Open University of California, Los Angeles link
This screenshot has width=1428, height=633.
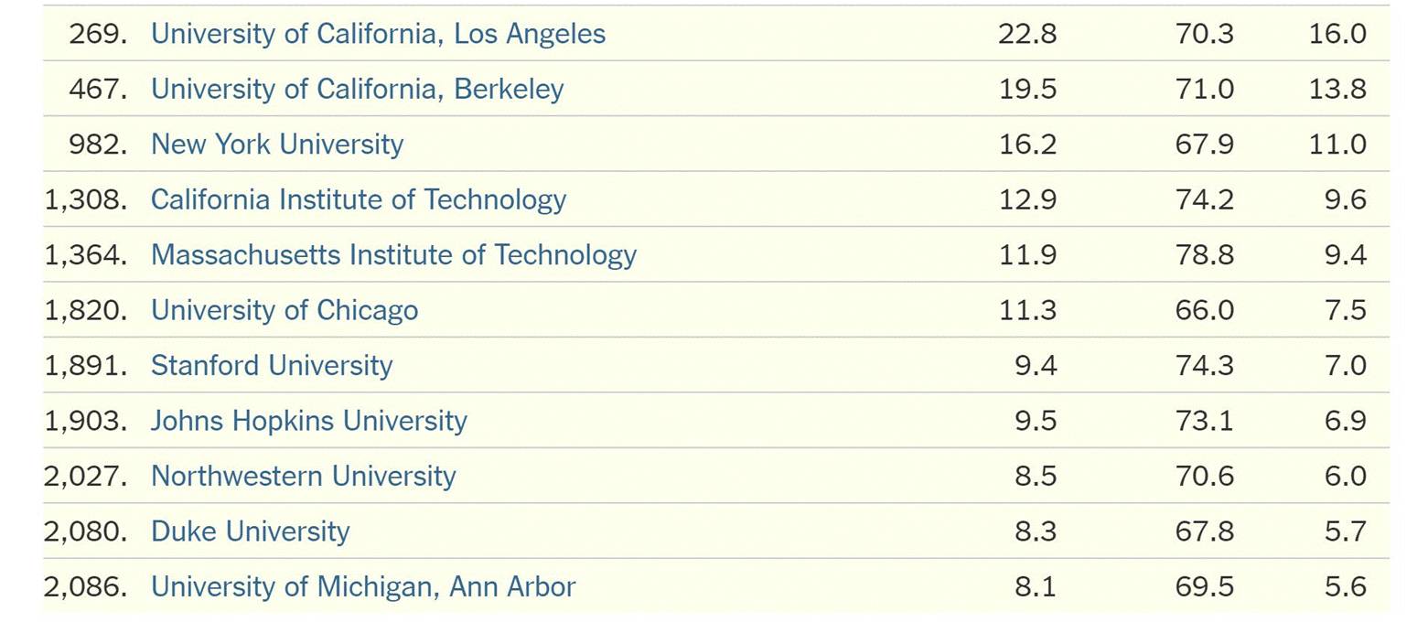pyautogui.click(x=378, y=34)
